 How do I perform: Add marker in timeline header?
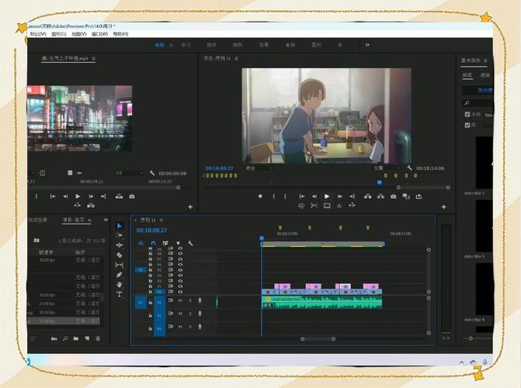178,243
